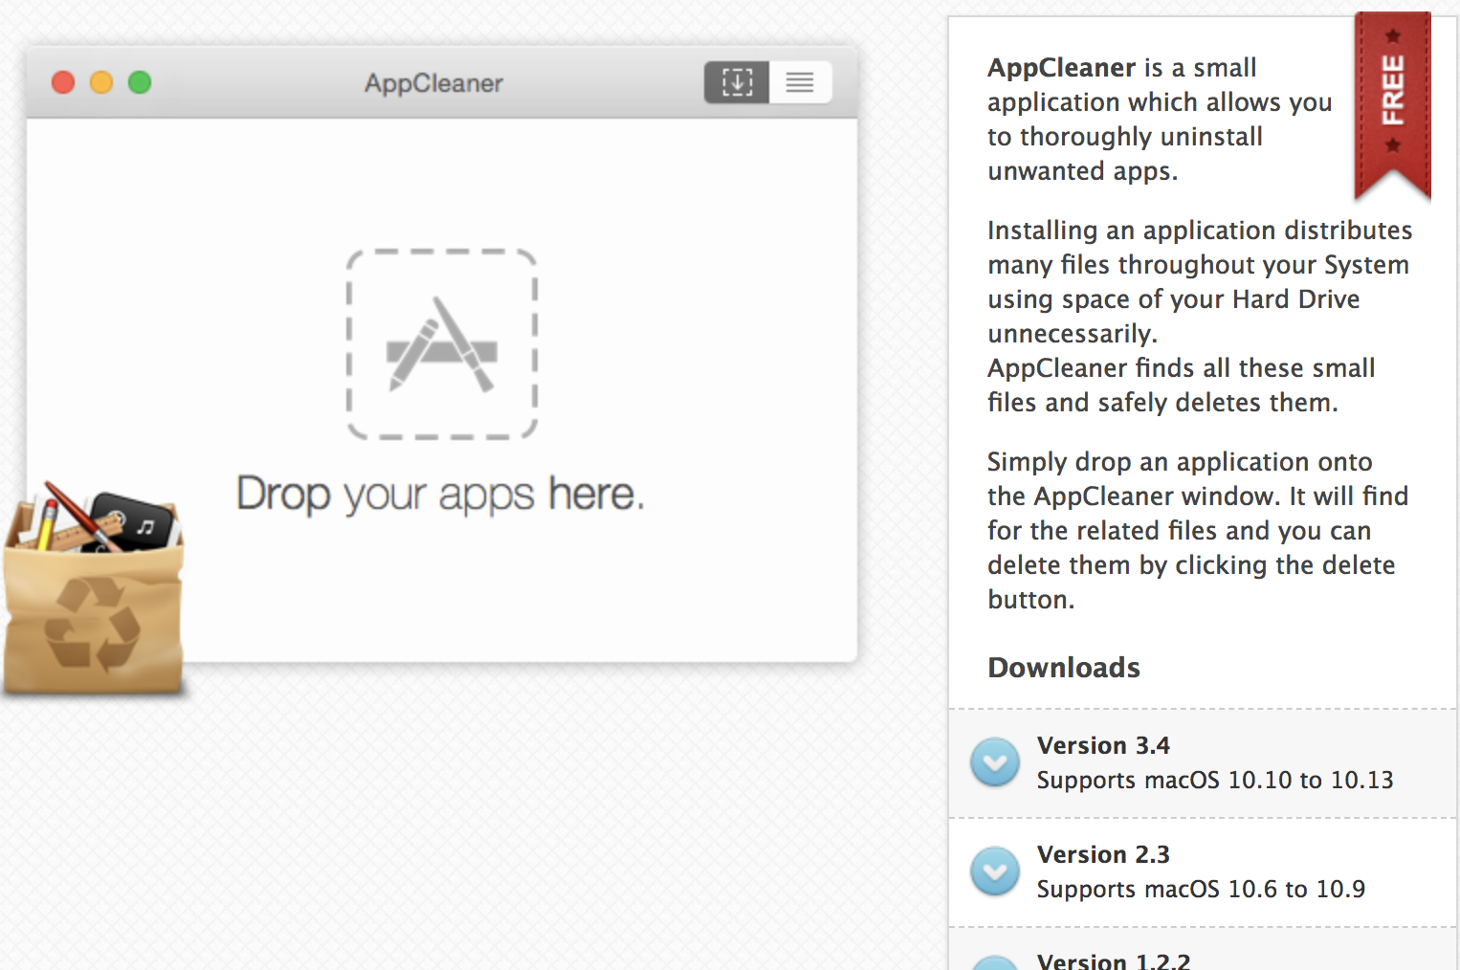The width and height of the screenshot is (1460, 970).
Task: Click the Version 3.4 download arrow icon
Action: pyautogui.click(x=995, y=762)
